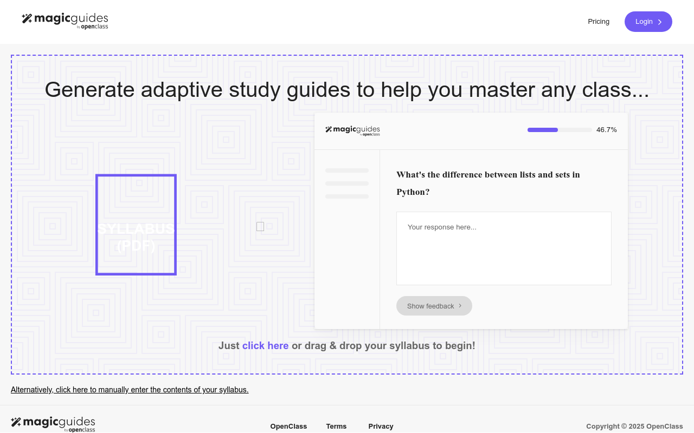Click the purple progress bar in the preview
The height and width of the screenshot is (433, 694).
pos(543,130)
